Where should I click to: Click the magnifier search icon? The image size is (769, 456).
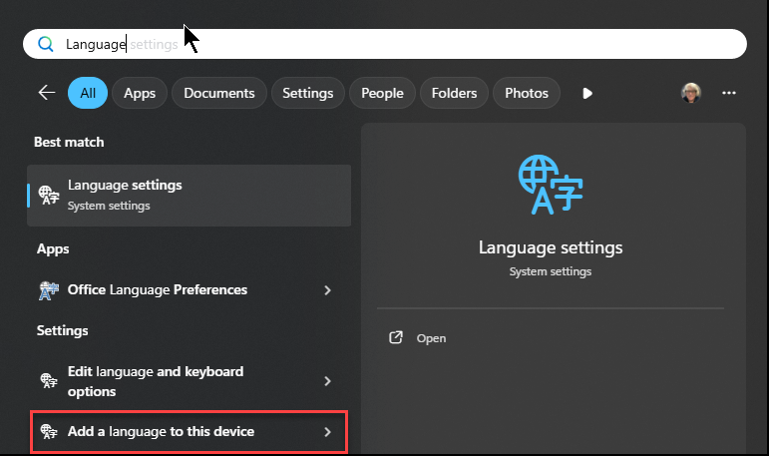[46, 44]
